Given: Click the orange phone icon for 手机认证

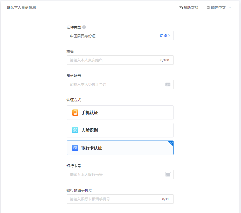Looking at the screenshot, I should pyautogui.click(x=75, y=113).
